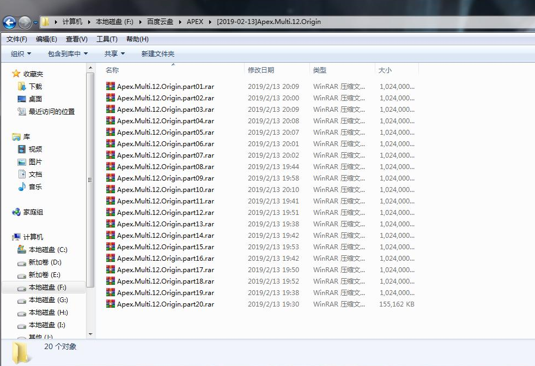Open the 工具(T) menu
The height and width of the screenshot is (366, 535).
pyautogui.click(x=107, y=39)
